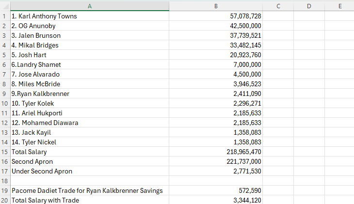
Task: Click cell '2. OG Anunoby'
Action: click(x=90, y=26)
